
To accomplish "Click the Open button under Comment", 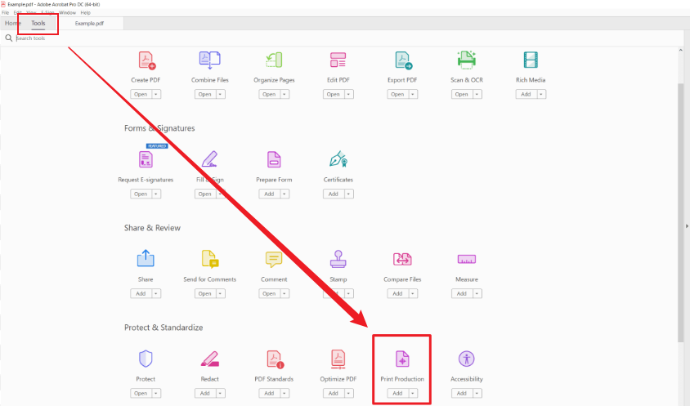I will coord(269,293).
